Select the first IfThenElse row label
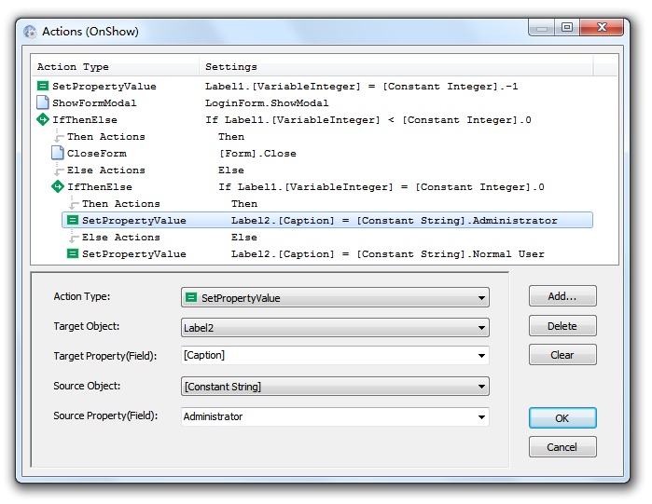 (x=85, y=120)
